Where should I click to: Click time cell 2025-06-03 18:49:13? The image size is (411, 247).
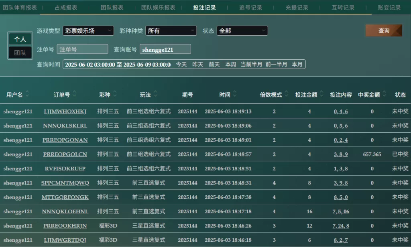coord(228,111)
